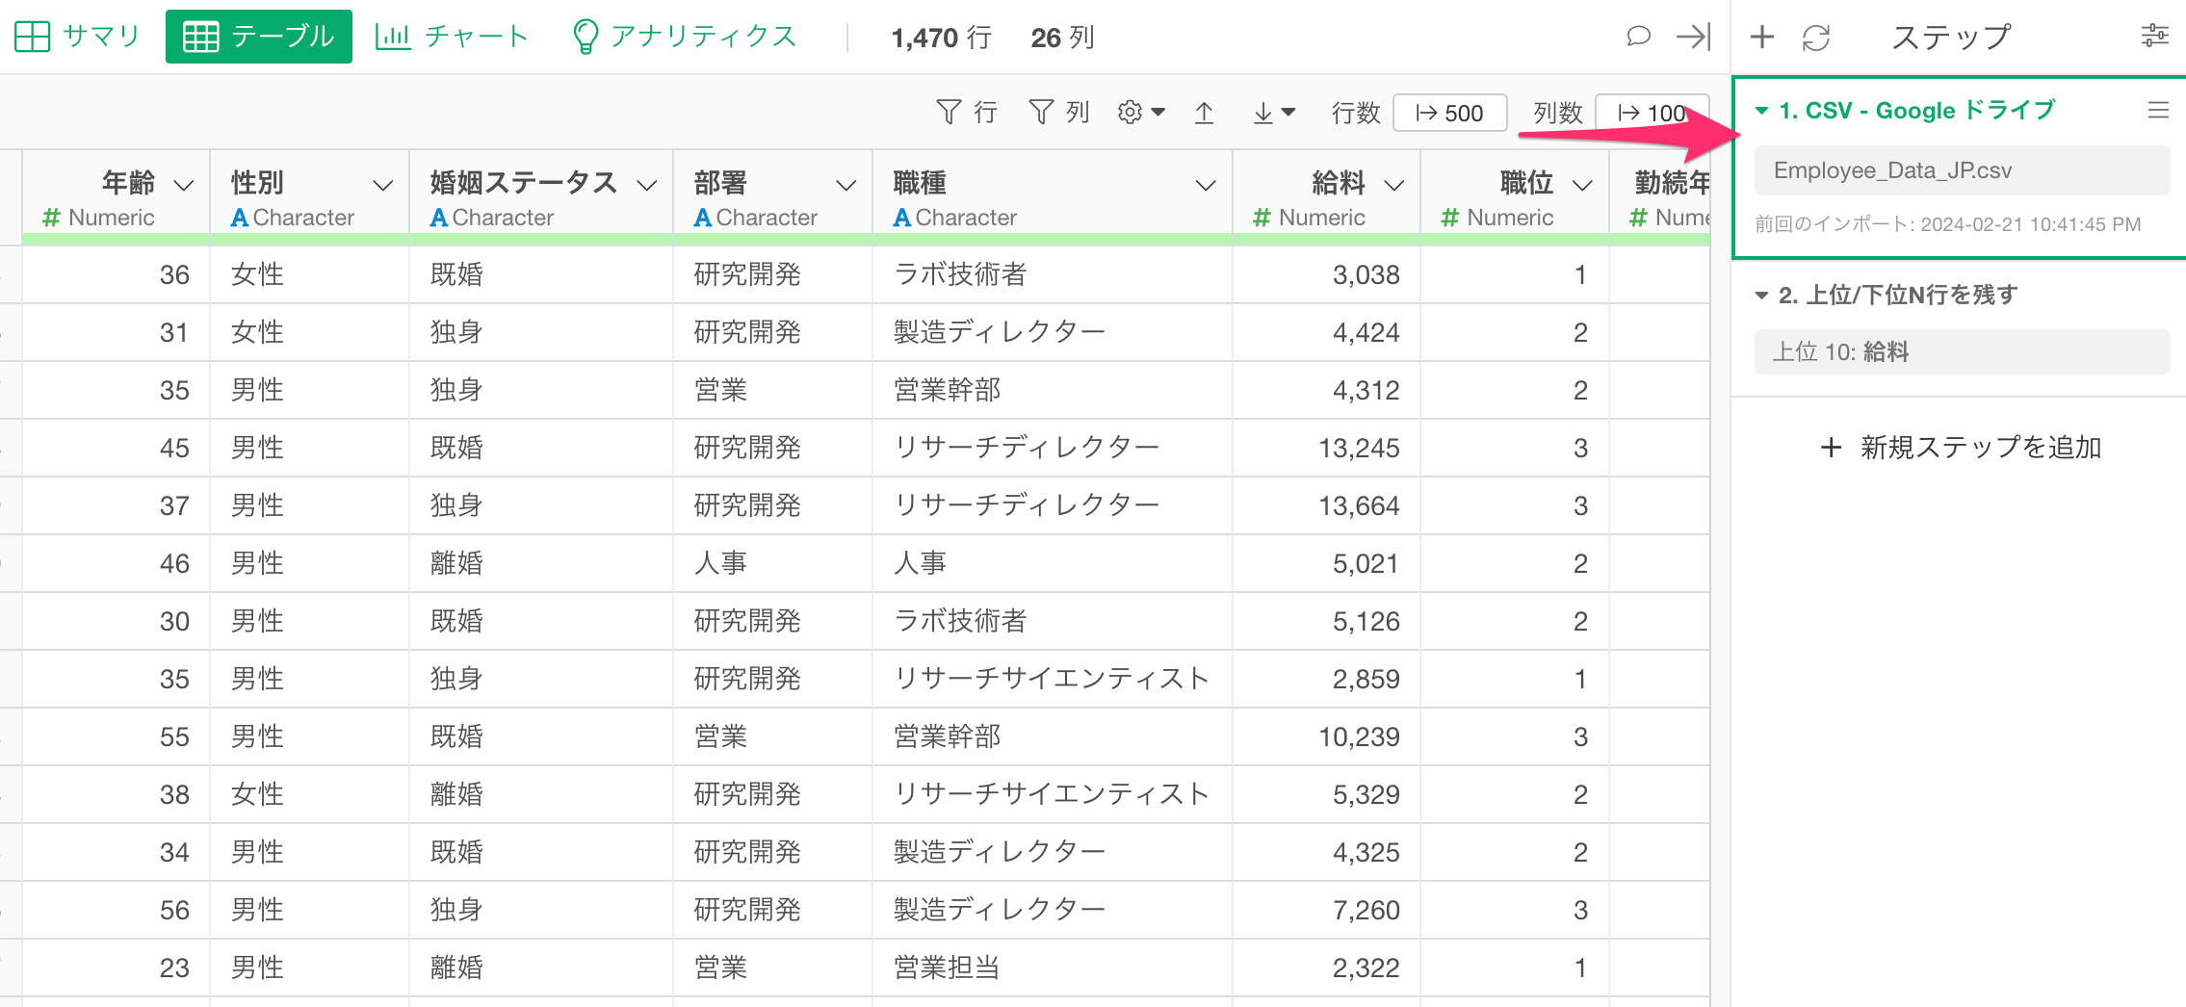Image resolution: width=2186 pixels, height=1007 pixels.
Task: Open the 婚姻ステータス column menu chevron
Action: tap(646, 184)
